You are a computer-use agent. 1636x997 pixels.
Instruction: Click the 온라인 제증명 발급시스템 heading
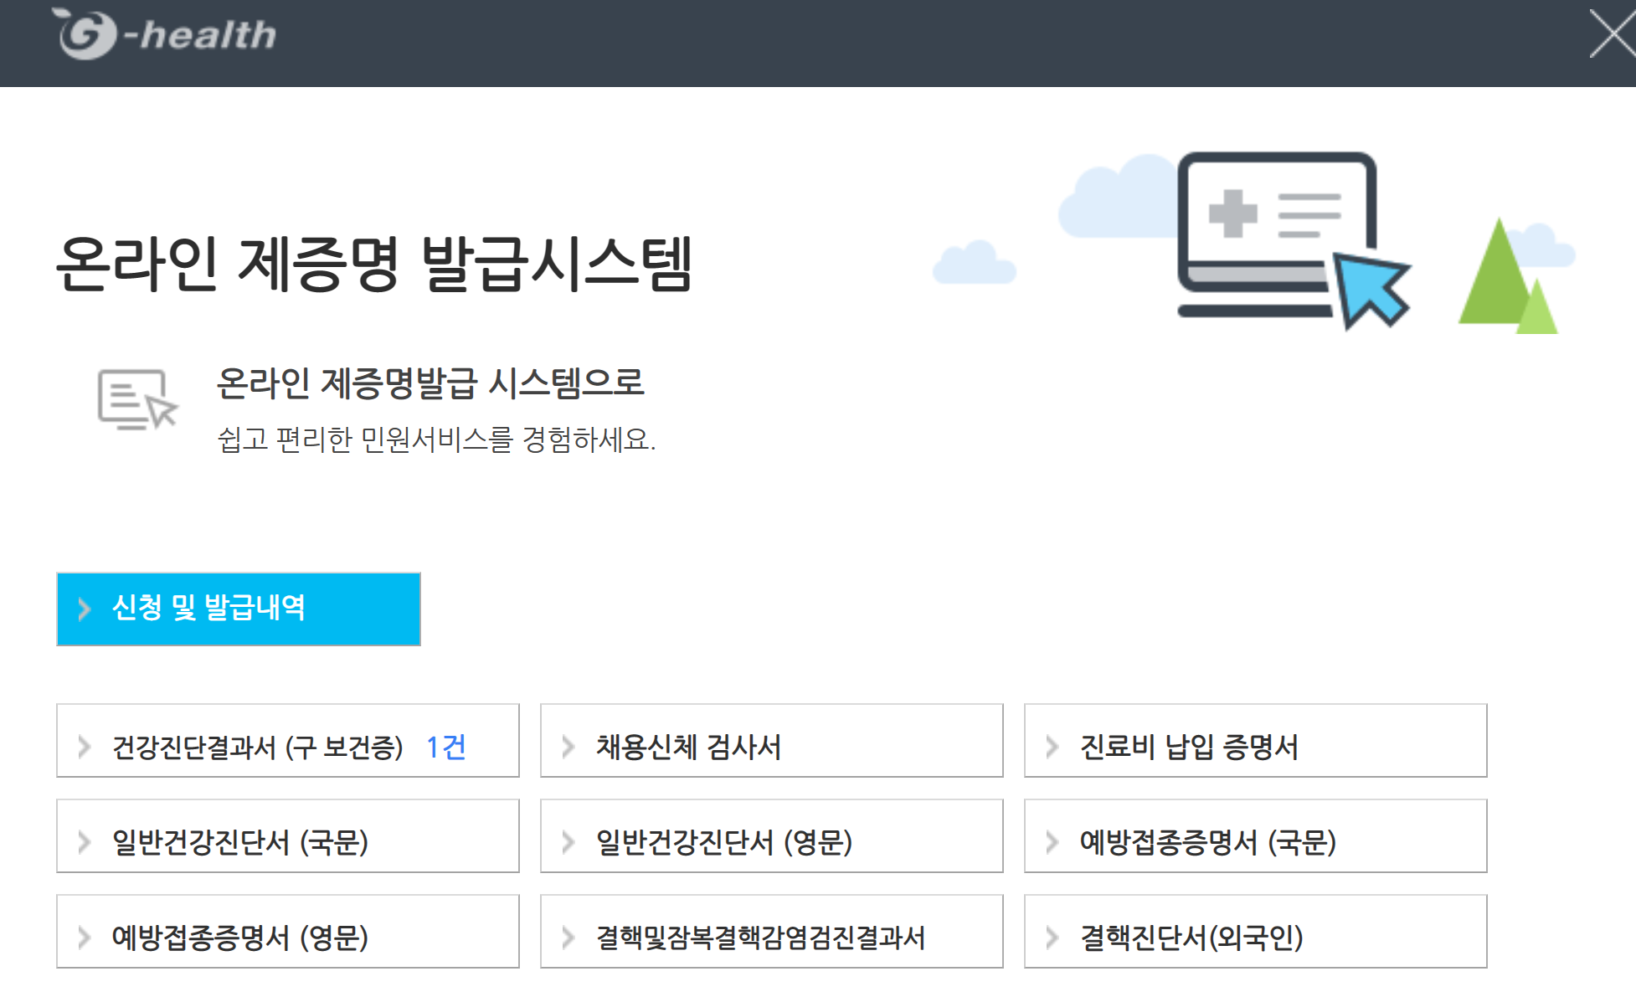coord(373,264)
